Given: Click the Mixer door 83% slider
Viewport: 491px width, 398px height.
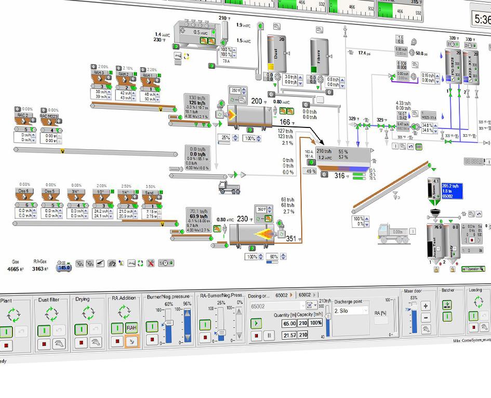Looking at the screenshot, I should pos(414,317).
